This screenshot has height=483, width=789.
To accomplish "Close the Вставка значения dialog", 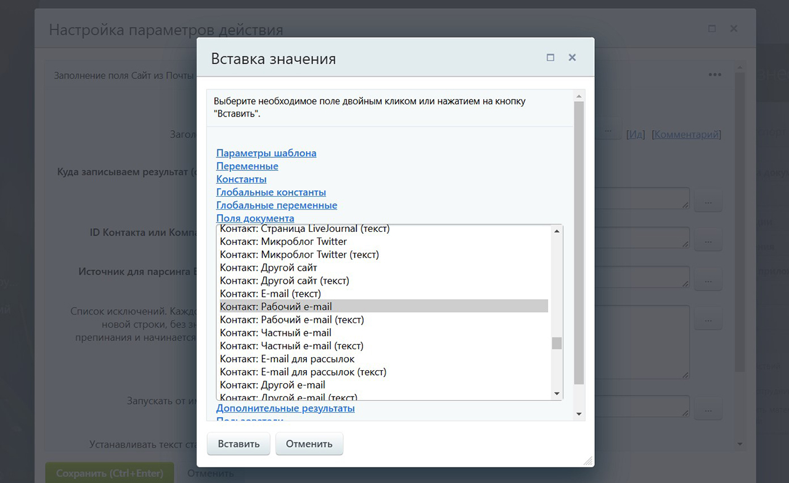I will [x=572, y=57].
